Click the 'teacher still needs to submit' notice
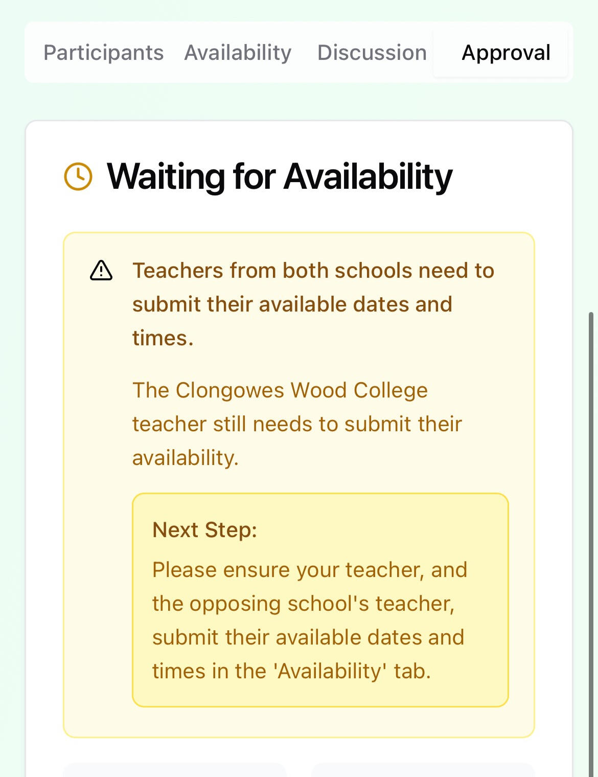Viewport: 598px width, 777px height. click(x=296, y=424)
